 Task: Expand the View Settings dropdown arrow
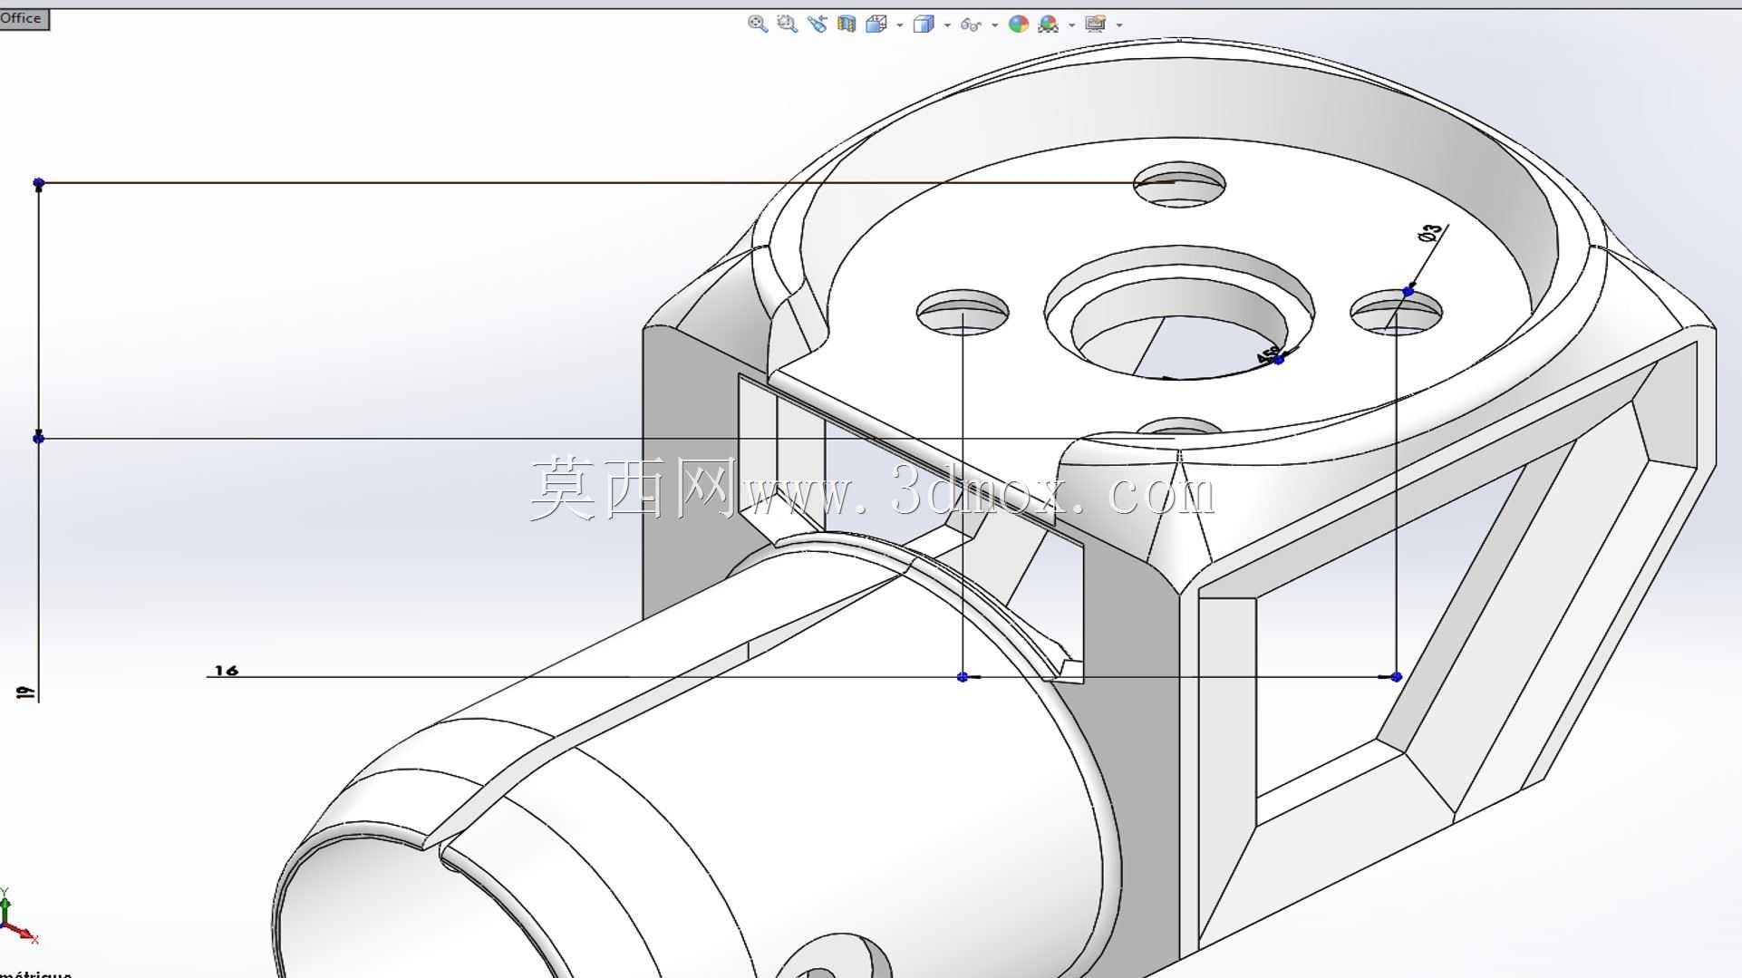click(1119, 25)
